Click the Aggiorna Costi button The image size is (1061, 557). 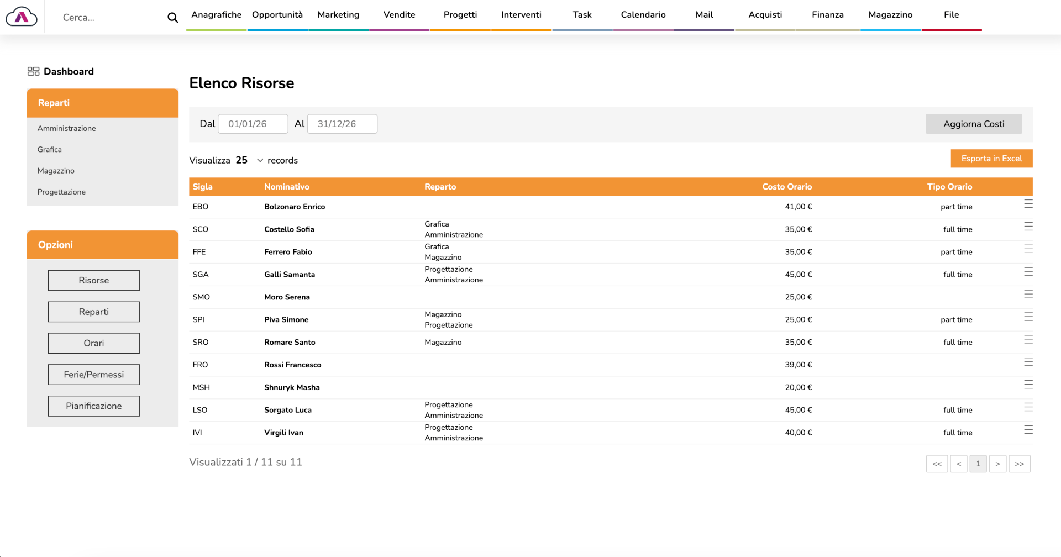973,124
